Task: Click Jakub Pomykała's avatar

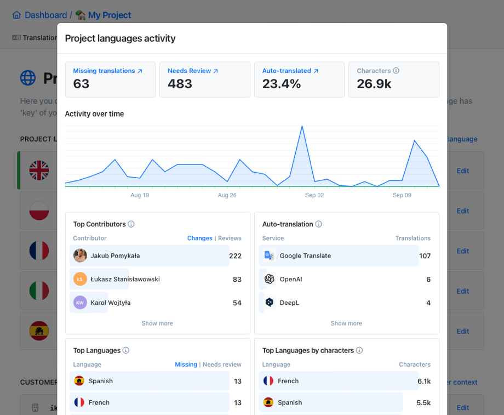Action: point(80,255)
